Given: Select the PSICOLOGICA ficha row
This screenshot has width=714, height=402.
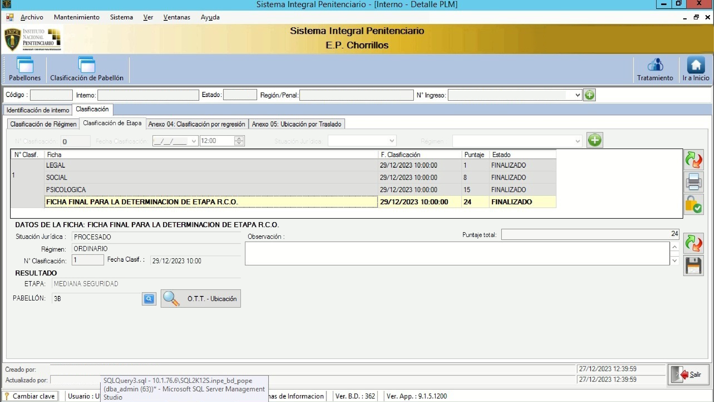Looking at the screenshot, I should click(300, 190).
